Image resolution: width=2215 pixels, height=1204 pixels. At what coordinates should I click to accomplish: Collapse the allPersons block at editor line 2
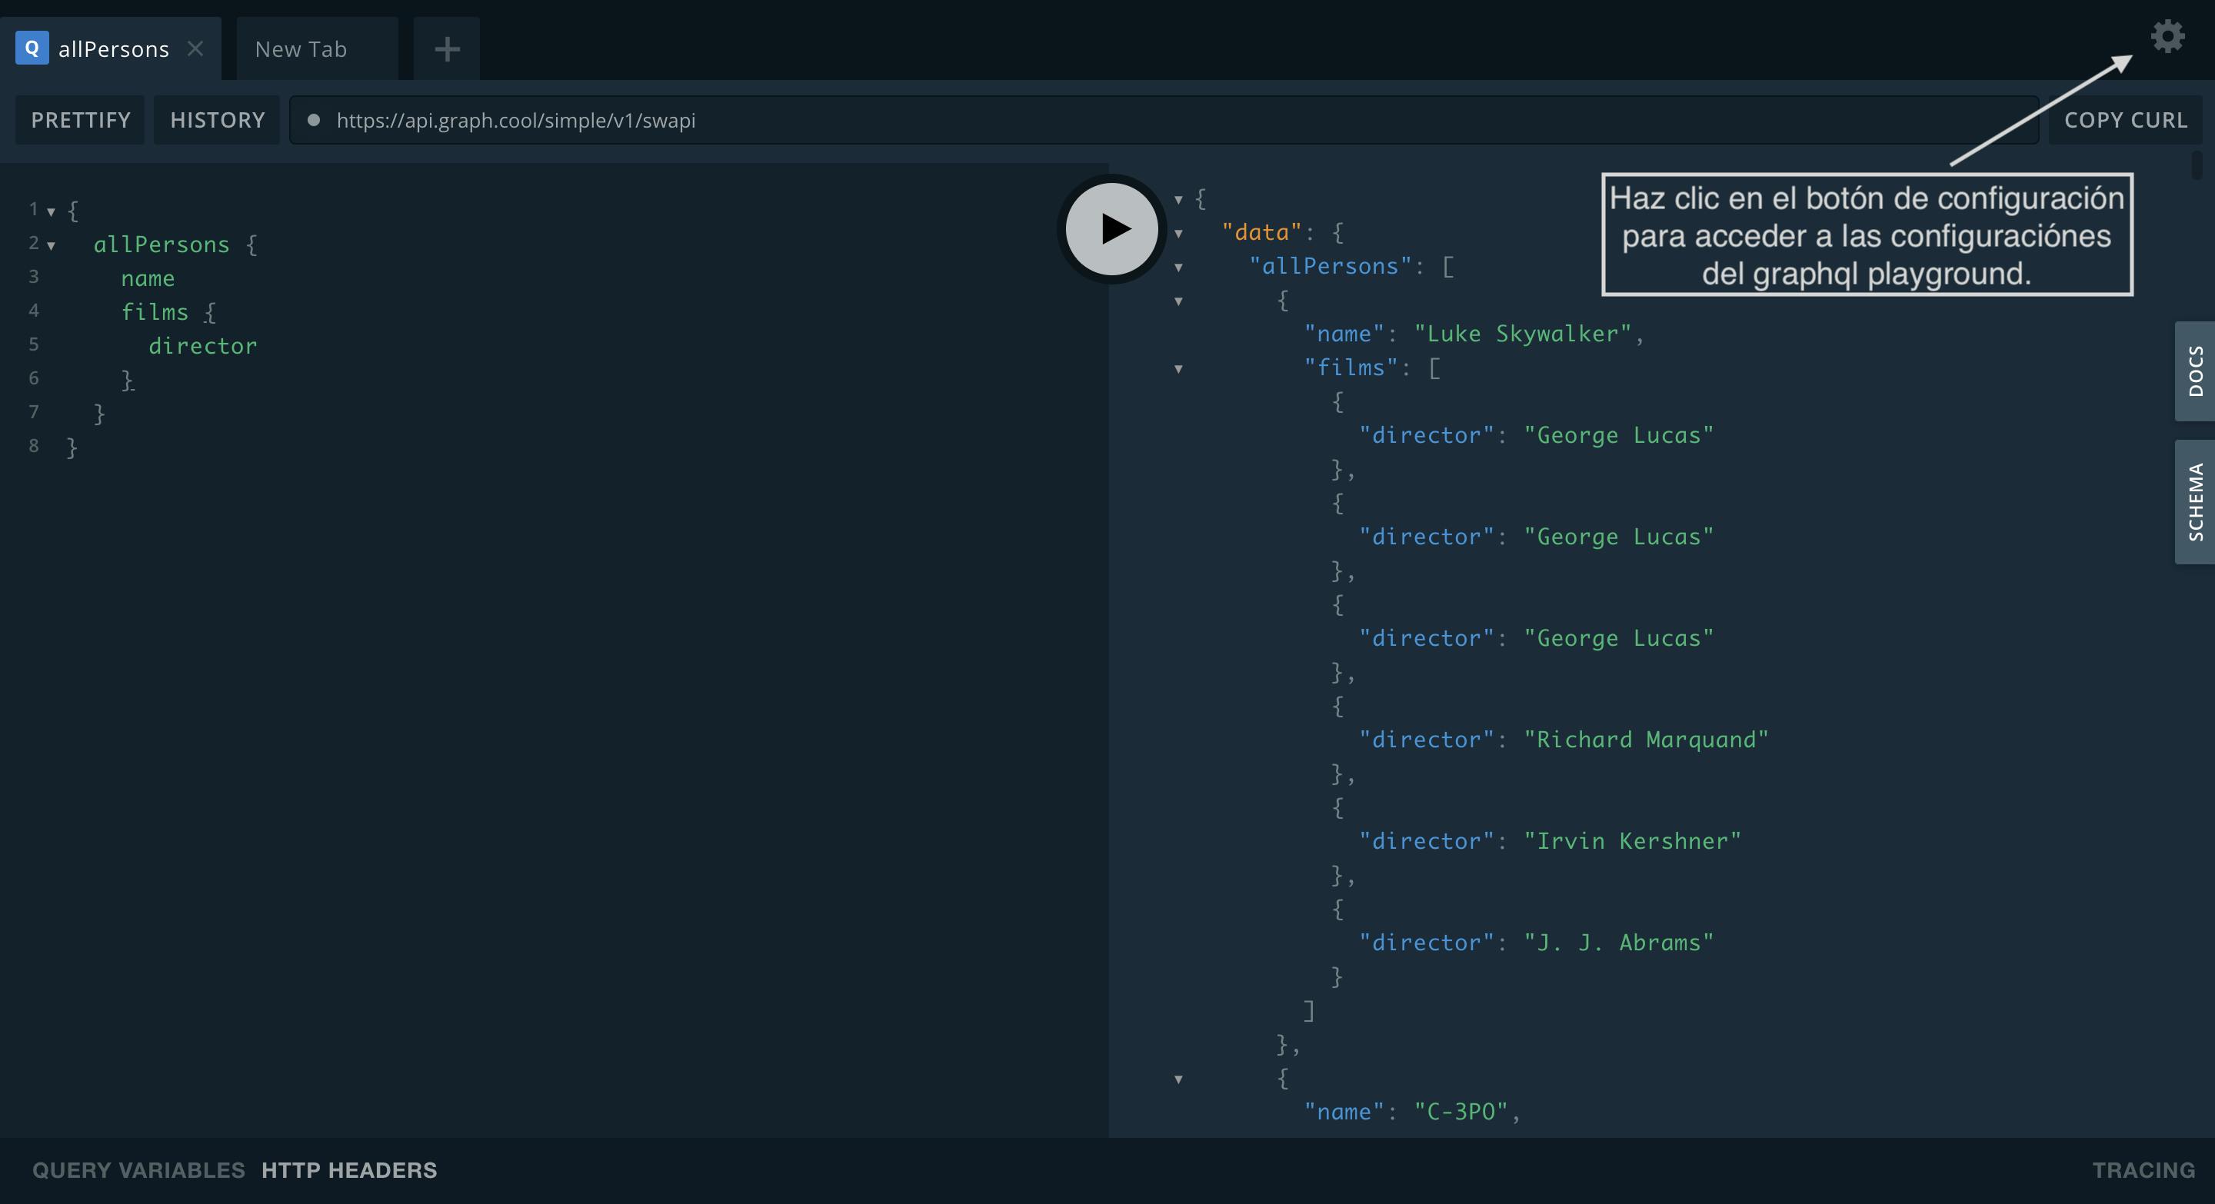(52, 246)
